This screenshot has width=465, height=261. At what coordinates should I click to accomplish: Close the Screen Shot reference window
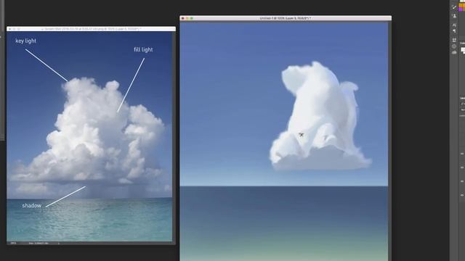point(9,29)
